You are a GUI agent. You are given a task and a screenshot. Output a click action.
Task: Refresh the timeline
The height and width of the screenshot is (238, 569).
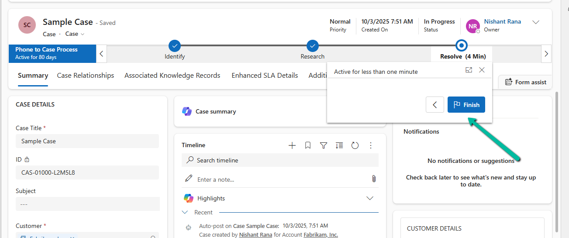point(355,145)
